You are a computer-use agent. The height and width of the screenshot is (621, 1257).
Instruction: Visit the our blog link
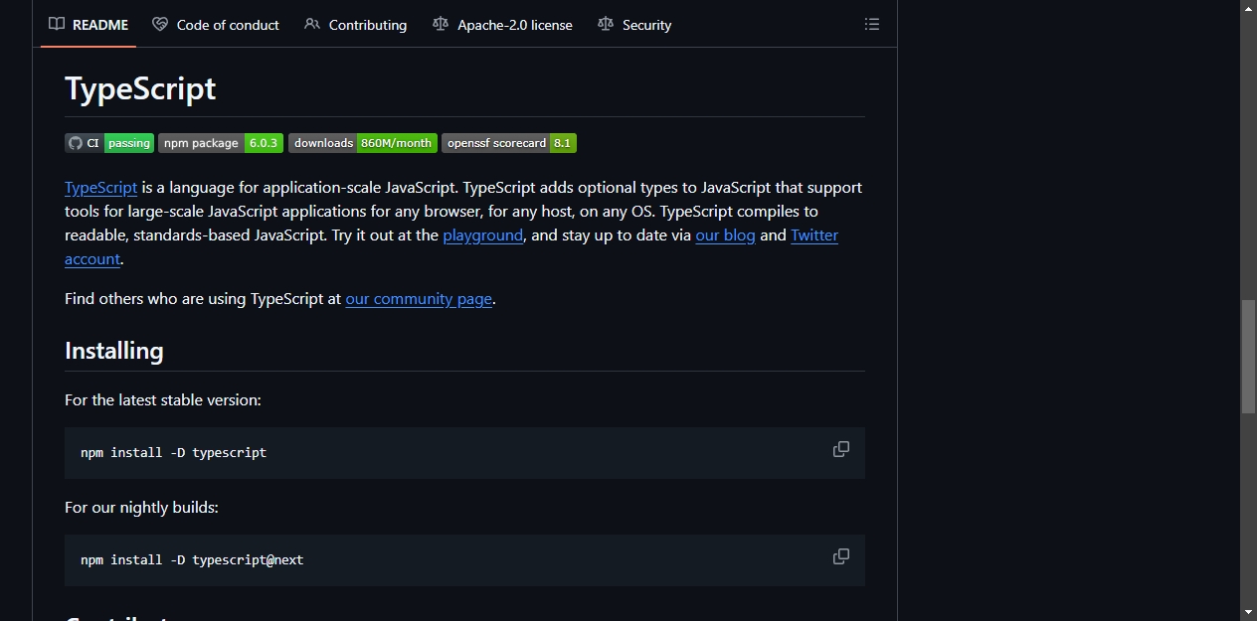(x=725, y=235)
